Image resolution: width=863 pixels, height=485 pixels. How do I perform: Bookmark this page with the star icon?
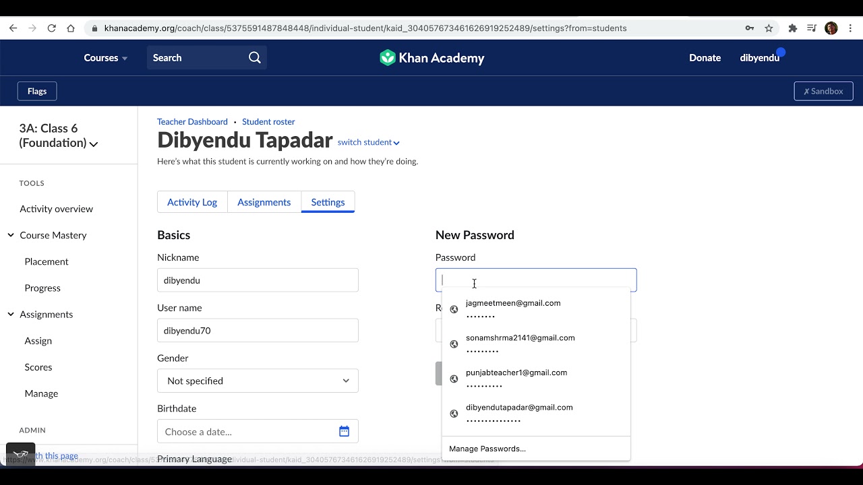point(769,28)
